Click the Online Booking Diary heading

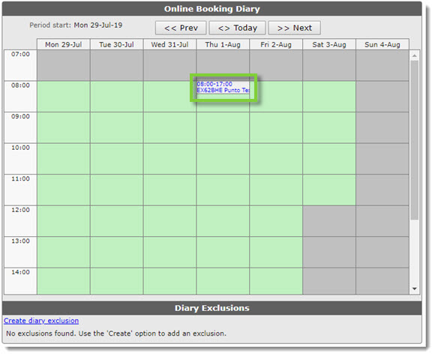212,9
